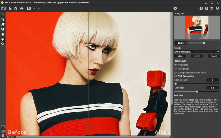Open the Help question mark icon

(x=207, y=8)
